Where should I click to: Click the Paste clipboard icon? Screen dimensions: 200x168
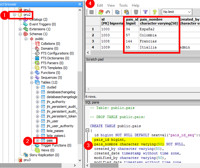(127, 12)
